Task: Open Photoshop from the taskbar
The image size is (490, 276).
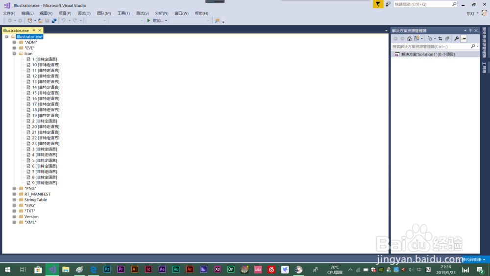Action: [x=107, y=269]
